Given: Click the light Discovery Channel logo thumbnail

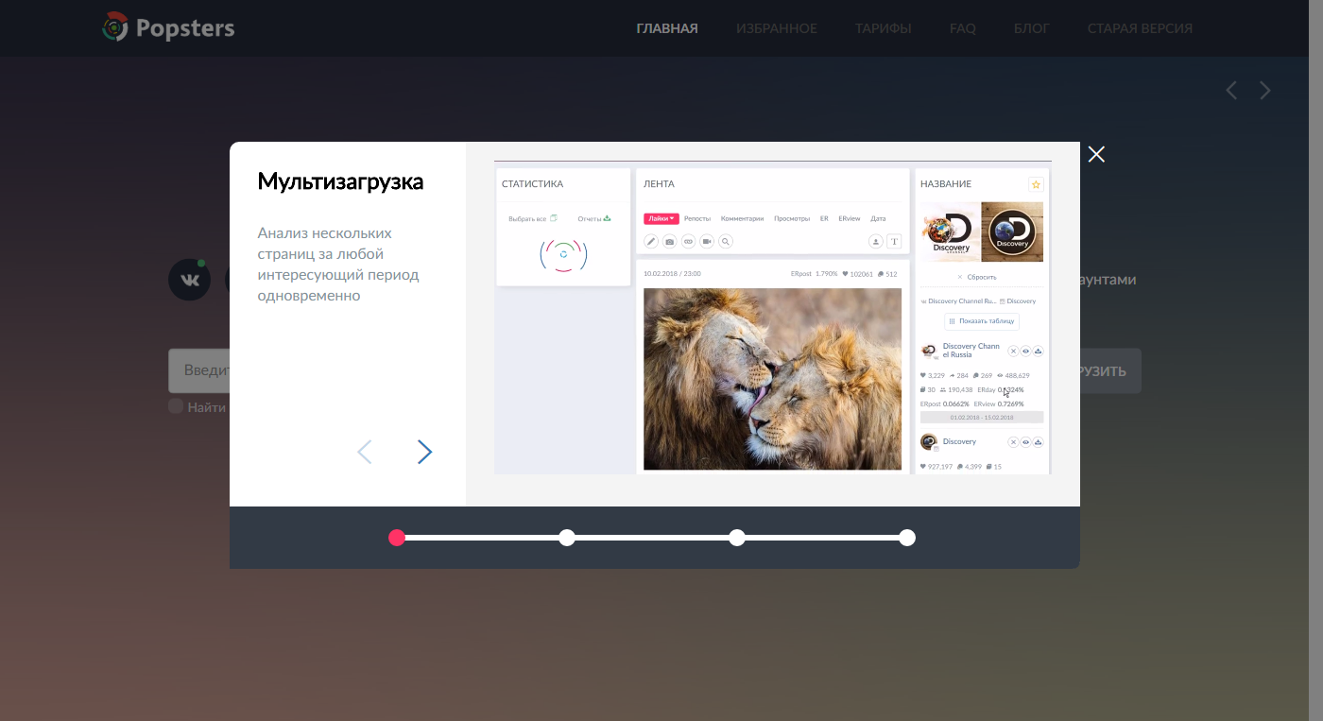Looking at the screenshot, I should click(x=950, y=232).
